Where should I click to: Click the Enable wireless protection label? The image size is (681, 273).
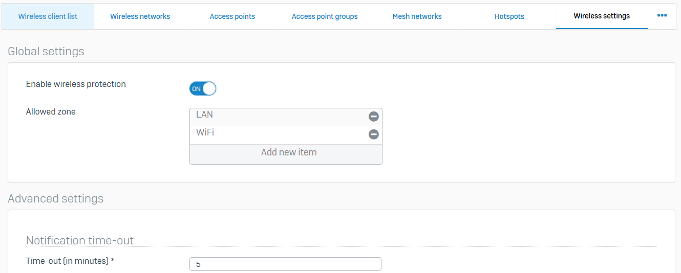point(76,84)
